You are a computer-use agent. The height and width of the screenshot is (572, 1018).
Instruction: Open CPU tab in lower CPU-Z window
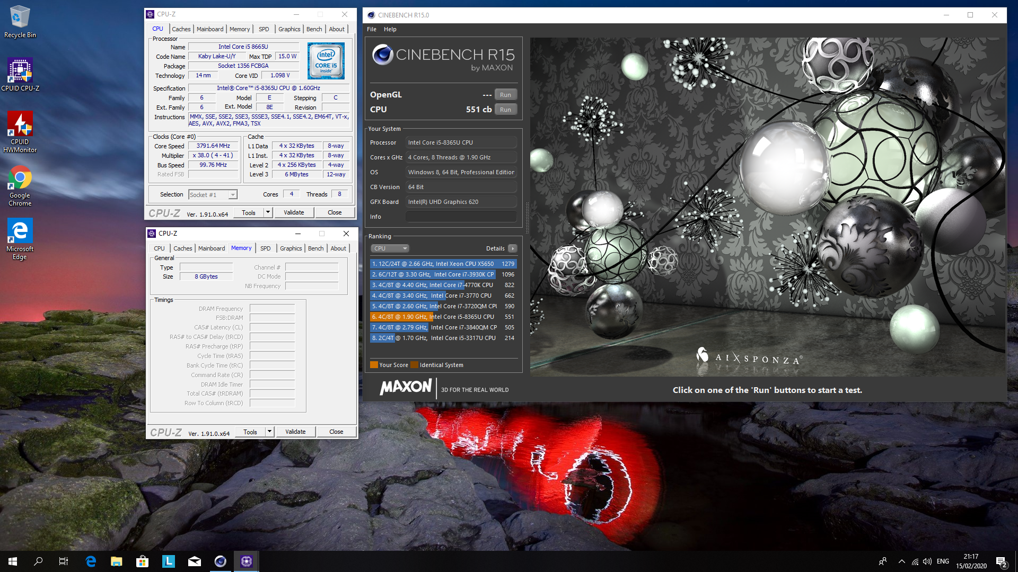coord(160,248)
